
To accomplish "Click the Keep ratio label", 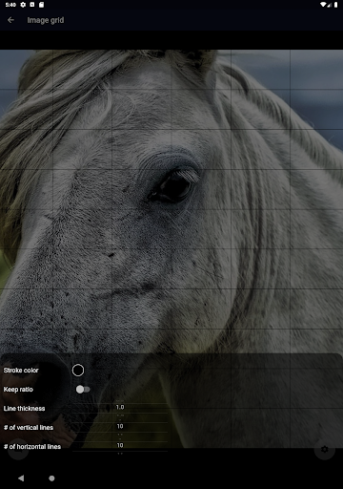I will pyautogui.click(x=18, y=390).
